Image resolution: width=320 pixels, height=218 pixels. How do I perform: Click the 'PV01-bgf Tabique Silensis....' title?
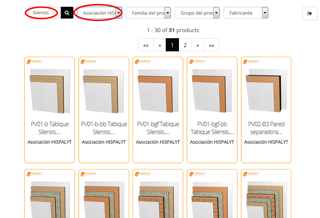point(158,128)
